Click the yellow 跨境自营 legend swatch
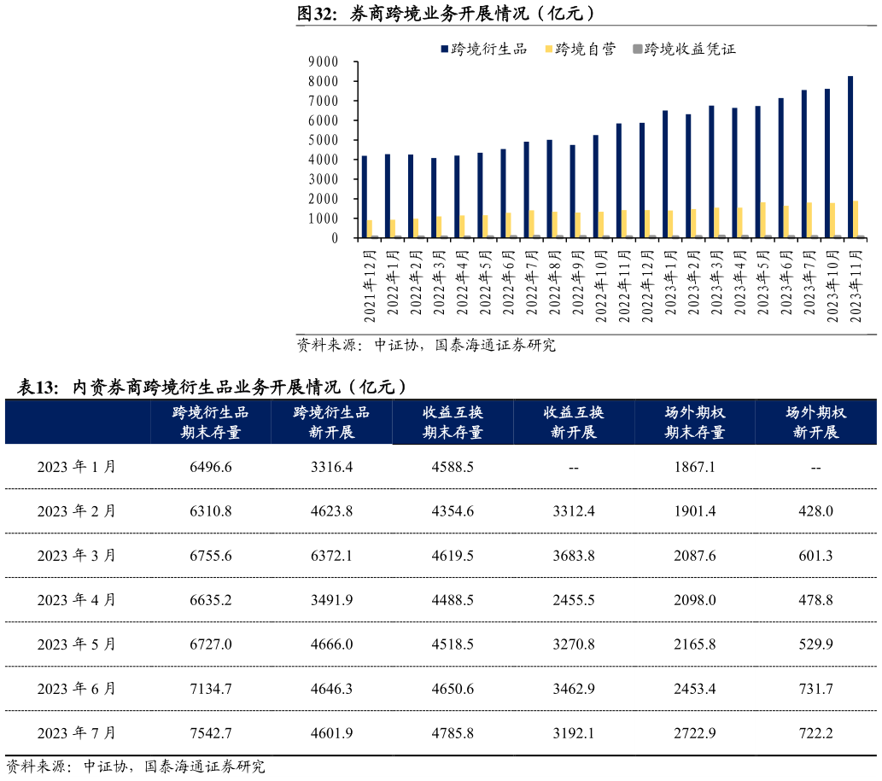 click(549, 50)
